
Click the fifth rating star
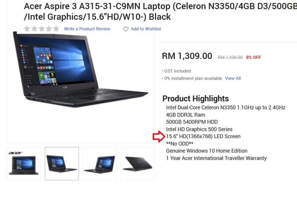tap(56, 29)
